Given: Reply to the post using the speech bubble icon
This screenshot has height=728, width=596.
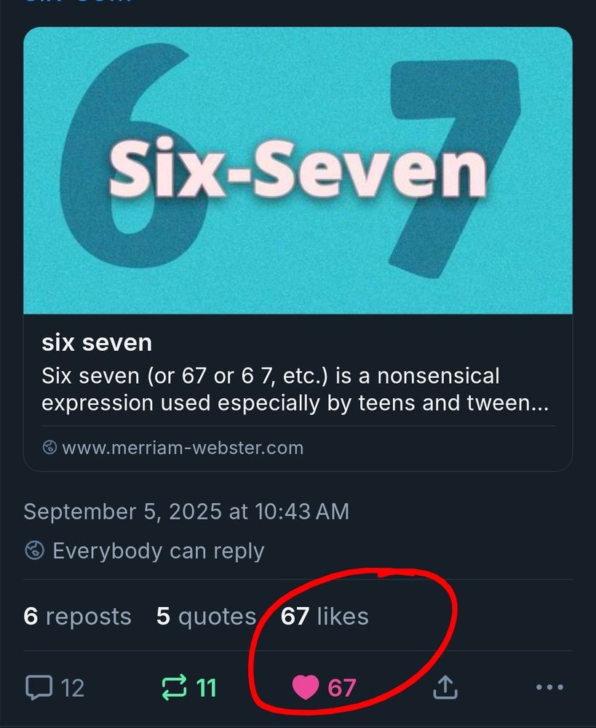Looking at the screenshot, I should coord(41,687).
